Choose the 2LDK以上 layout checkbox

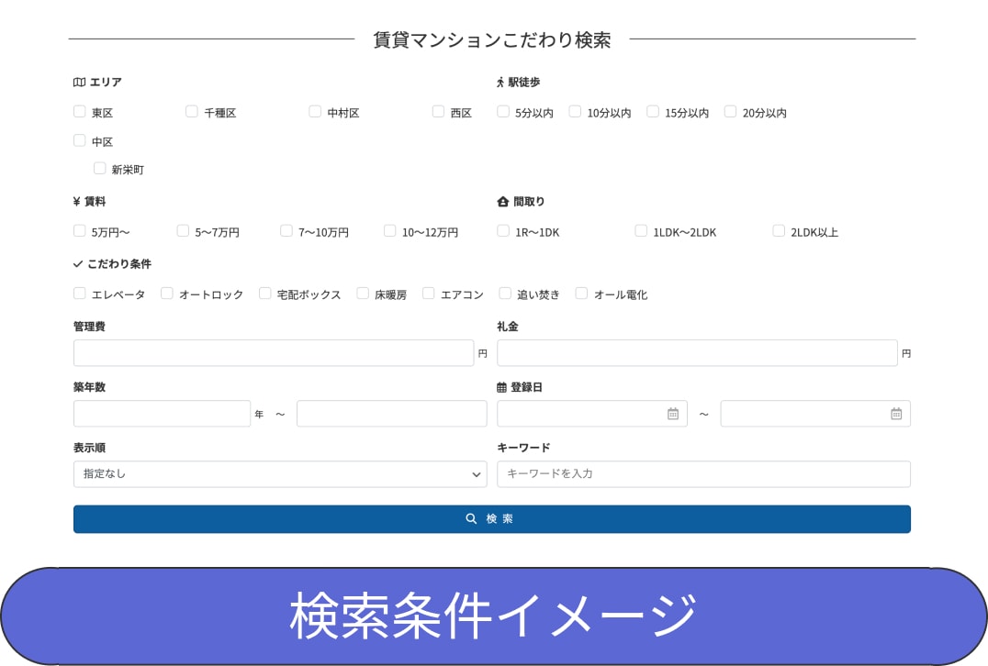(779, 231)
